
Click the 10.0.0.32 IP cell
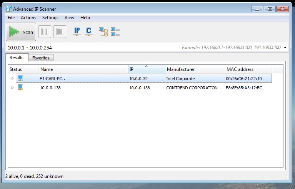pyautogui.click(x=138, y=79)
